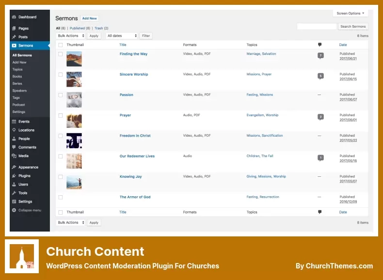Open the bottom Bulk Actions dropdown
Screen dimensions: 383x280
71,223
